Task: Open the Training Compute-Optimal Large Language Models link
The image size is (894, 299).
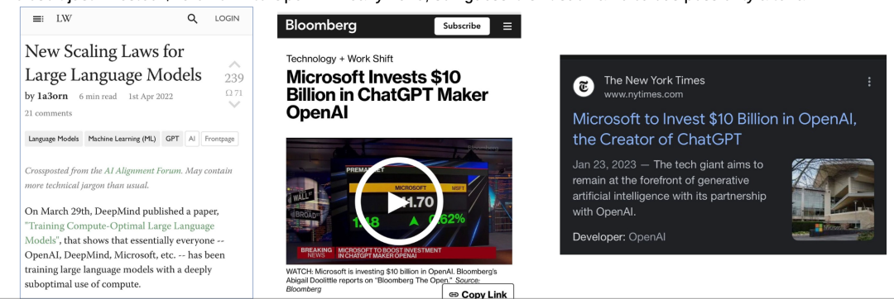Action: point(119,233)
